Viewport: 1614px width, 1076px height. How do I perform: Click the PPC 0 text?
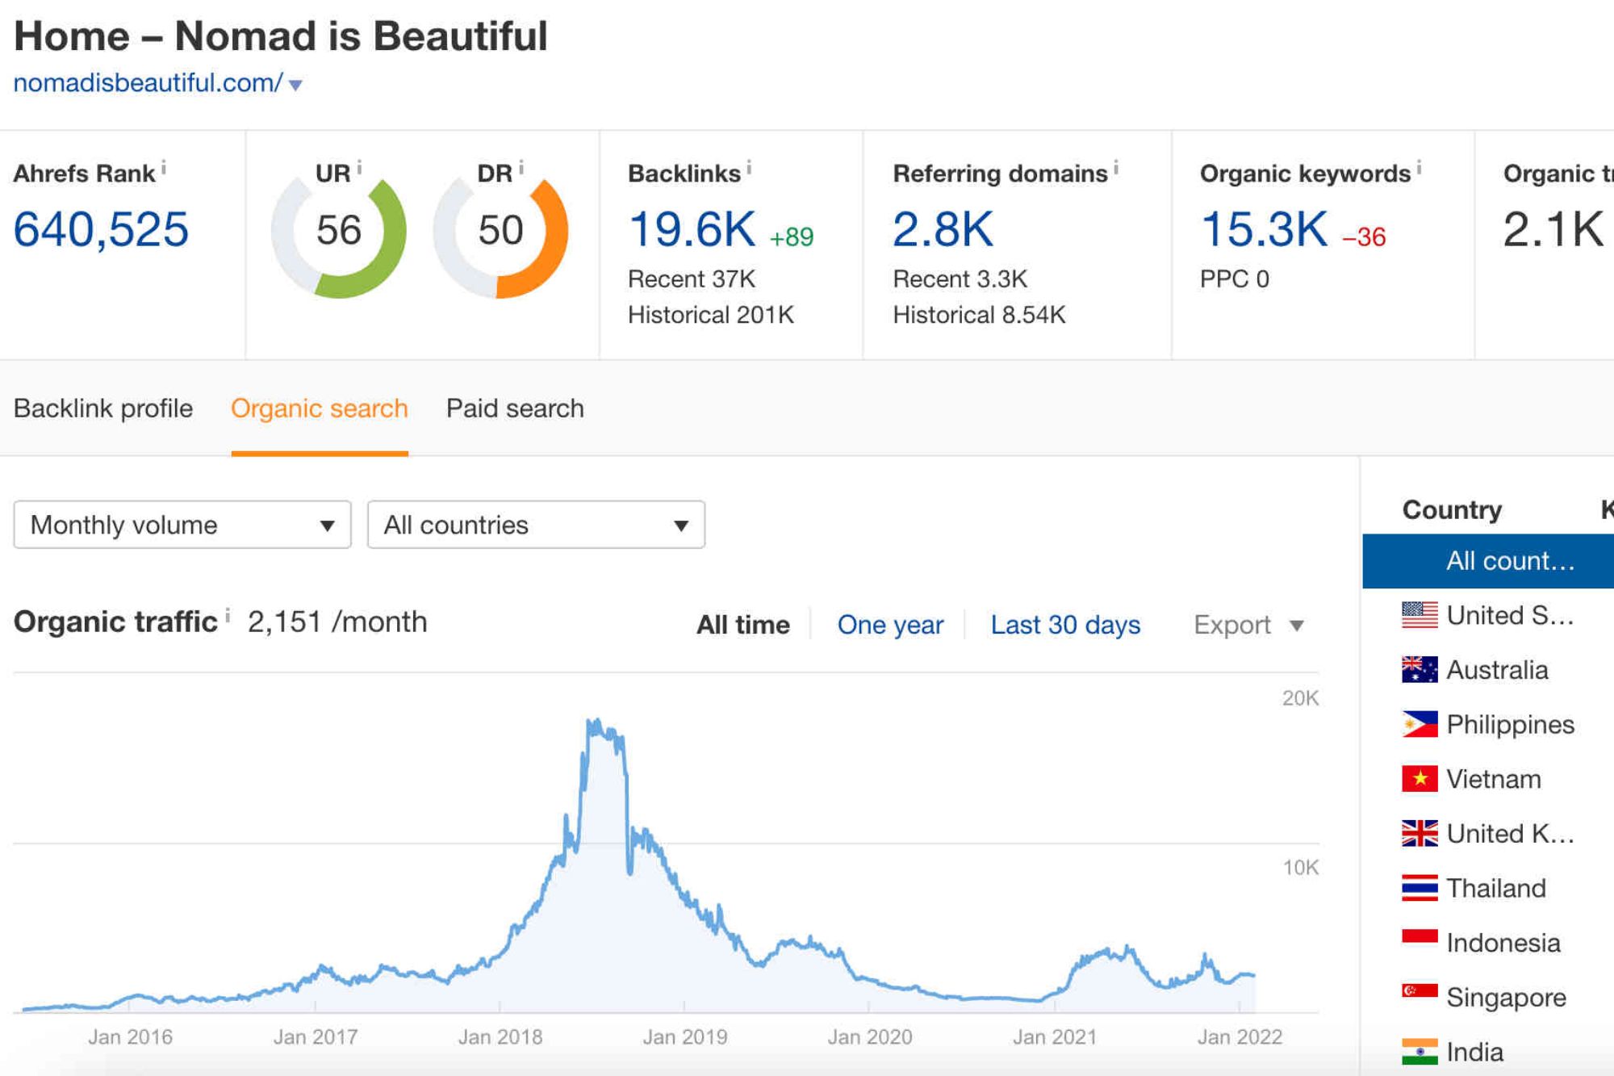(x=1235, y=279)
